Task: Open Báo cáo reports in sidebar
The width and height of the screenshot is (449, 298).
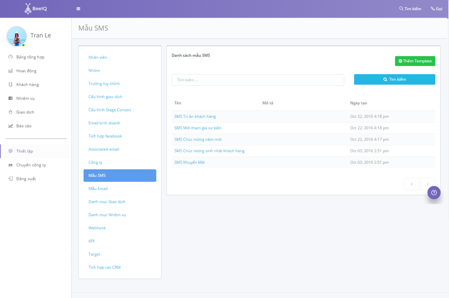Action: coord(24,126)
